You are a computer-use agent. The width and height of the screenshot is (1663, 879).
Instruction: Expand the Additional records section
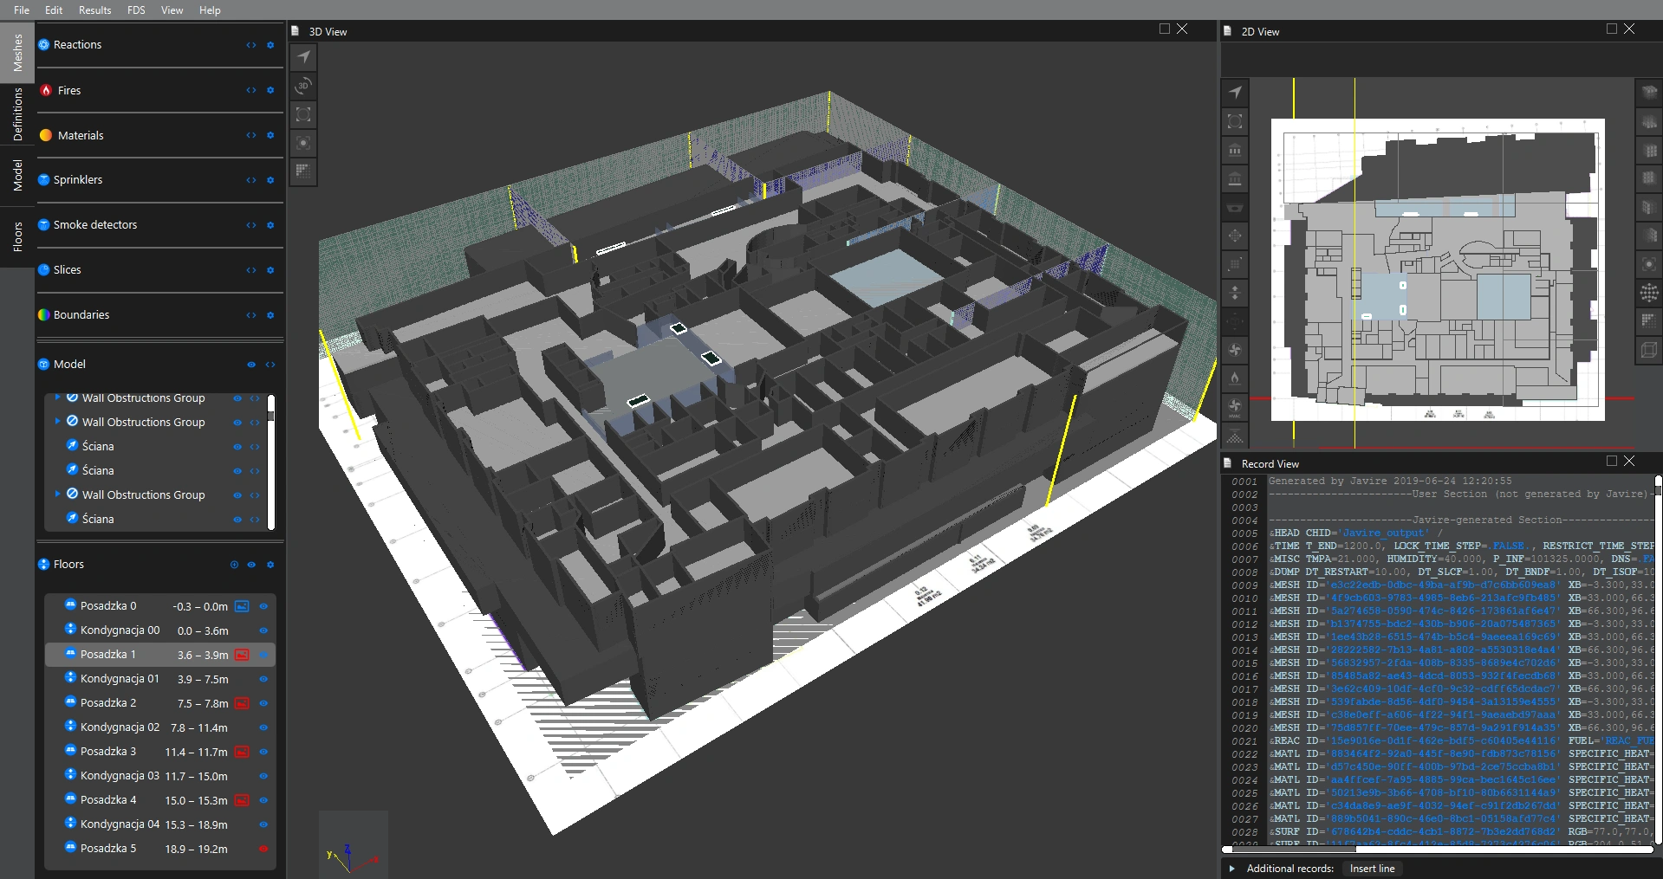(1231, 869)
